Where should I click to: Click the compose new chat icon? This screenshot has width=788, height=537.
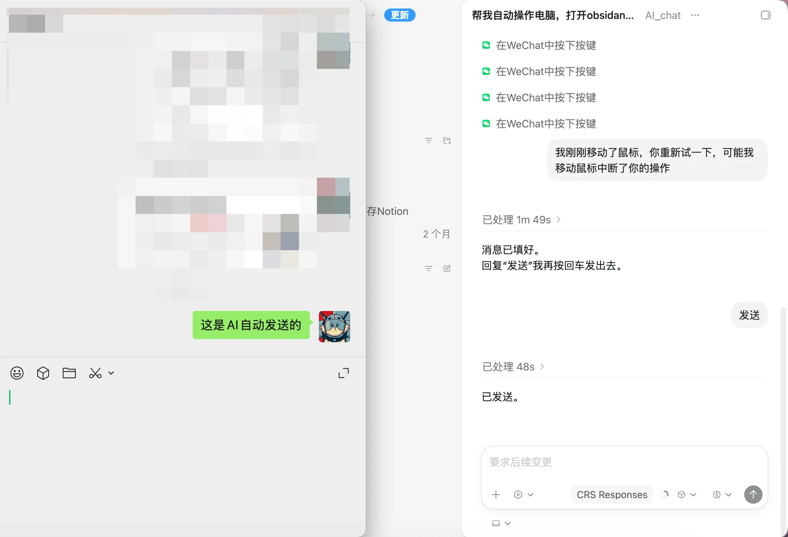(447, 268)
